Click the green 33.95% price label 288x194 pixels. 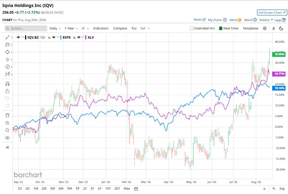click(279, 54)
